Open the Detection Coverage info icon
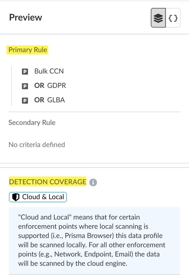 pyautogui.click(x=93, y=182)
